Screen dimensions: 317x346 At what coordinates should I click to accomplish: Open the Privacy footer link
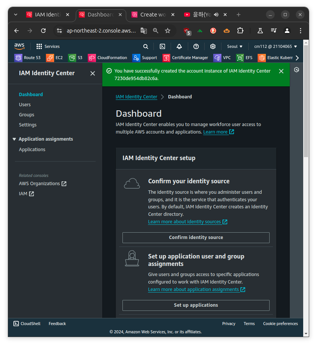229,324
